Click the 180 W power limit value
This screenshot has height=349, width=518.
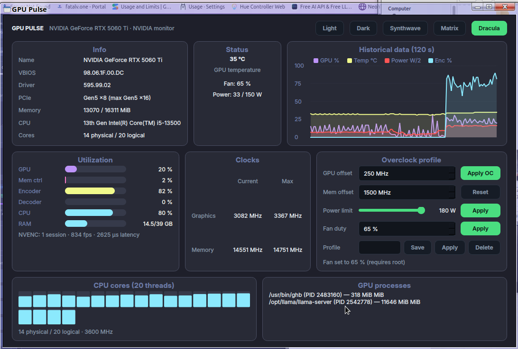[x=447, y=210]
